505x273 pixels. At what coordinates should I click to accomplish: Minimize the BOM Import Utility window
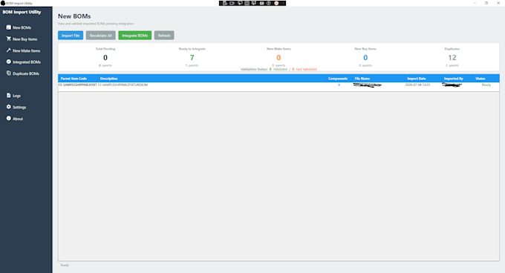[475, 3]
